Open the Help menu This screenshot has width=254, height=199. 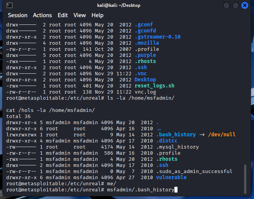[97, 15]
